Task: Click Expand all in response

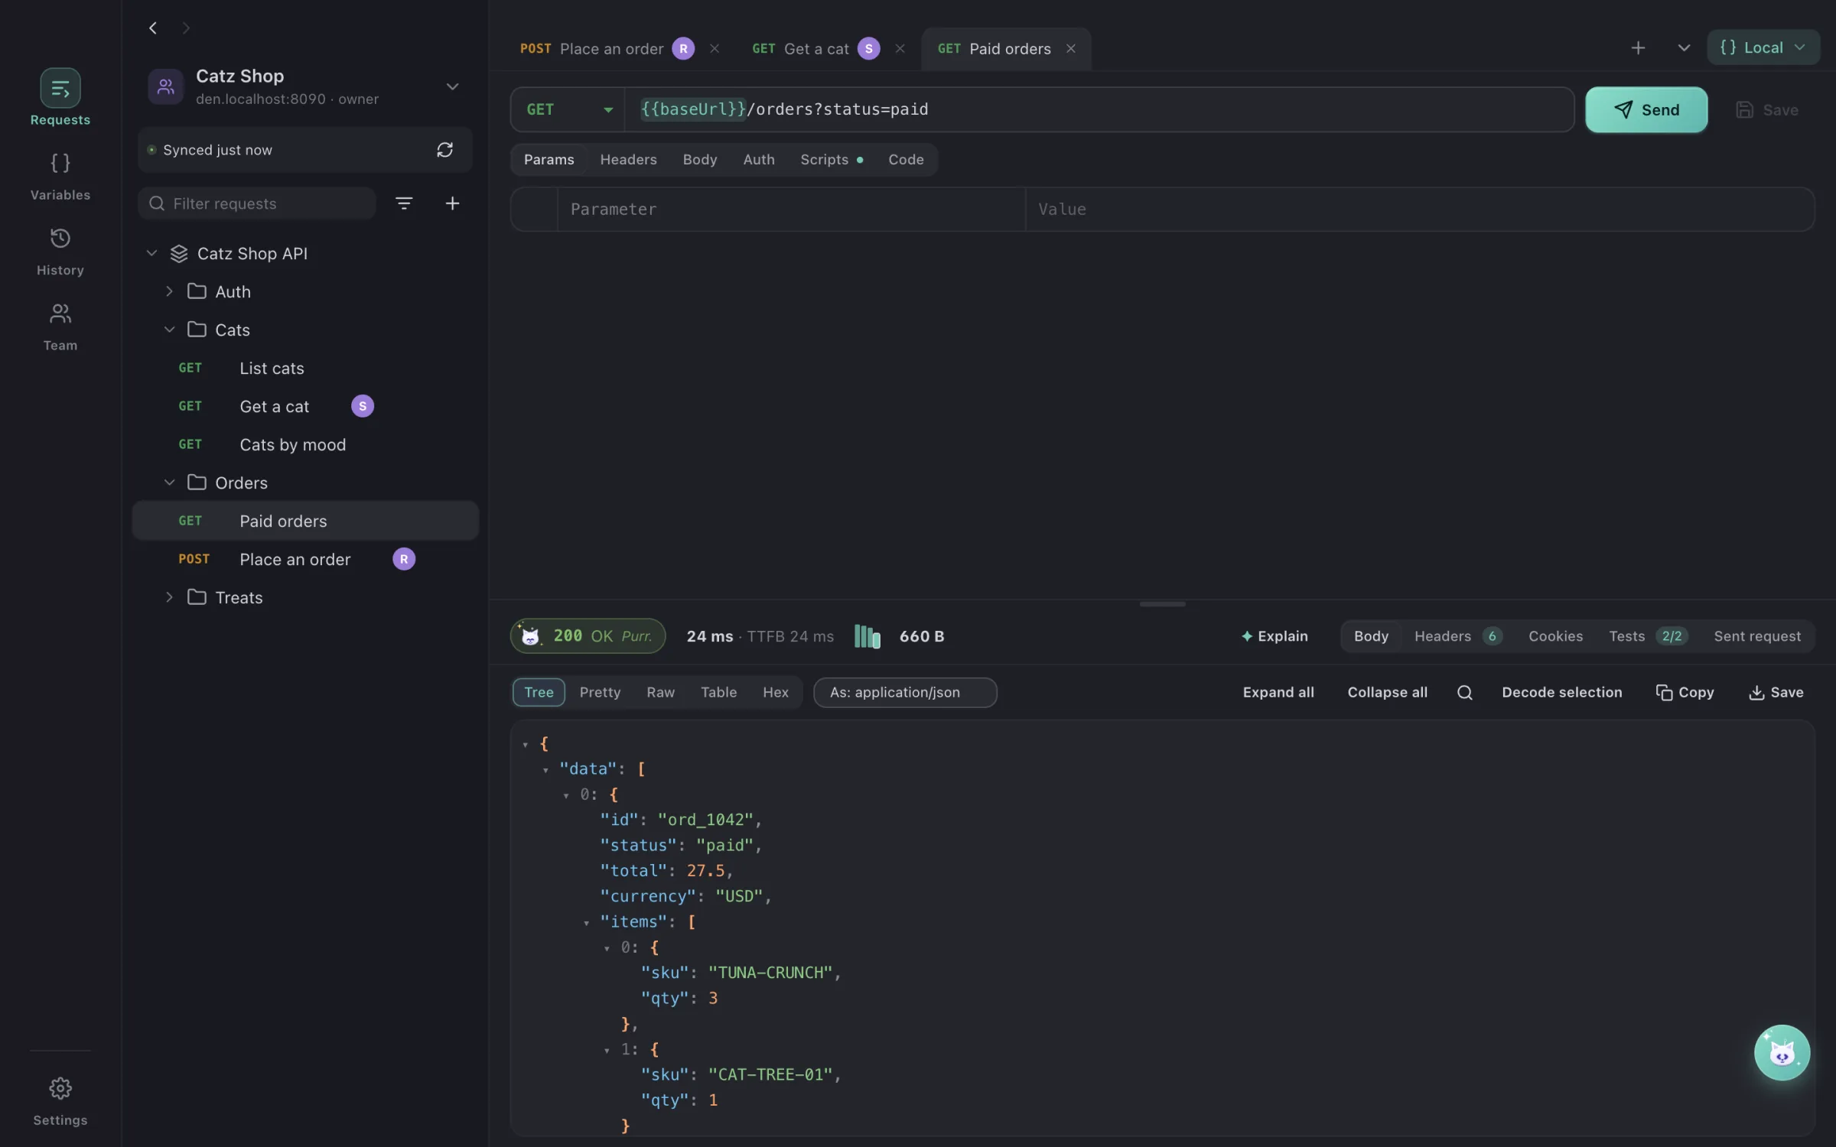Action: tap(1278, 692)
